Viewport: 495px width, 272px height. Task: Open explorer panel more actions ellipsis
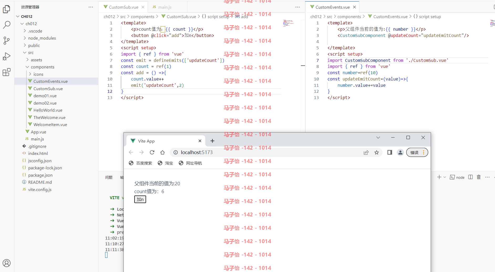[91, 7]
